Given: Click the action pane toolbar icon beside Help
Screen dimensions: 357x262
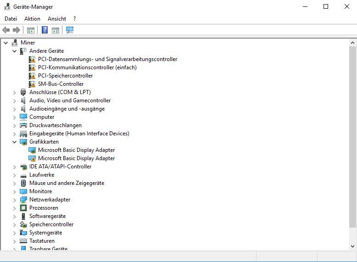Looking at the screenshot, I should (56, 30).
